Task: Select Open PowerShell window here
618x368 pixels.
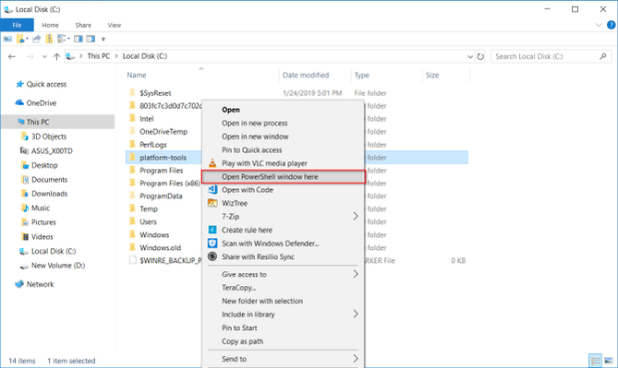Action: coord(284,177)
